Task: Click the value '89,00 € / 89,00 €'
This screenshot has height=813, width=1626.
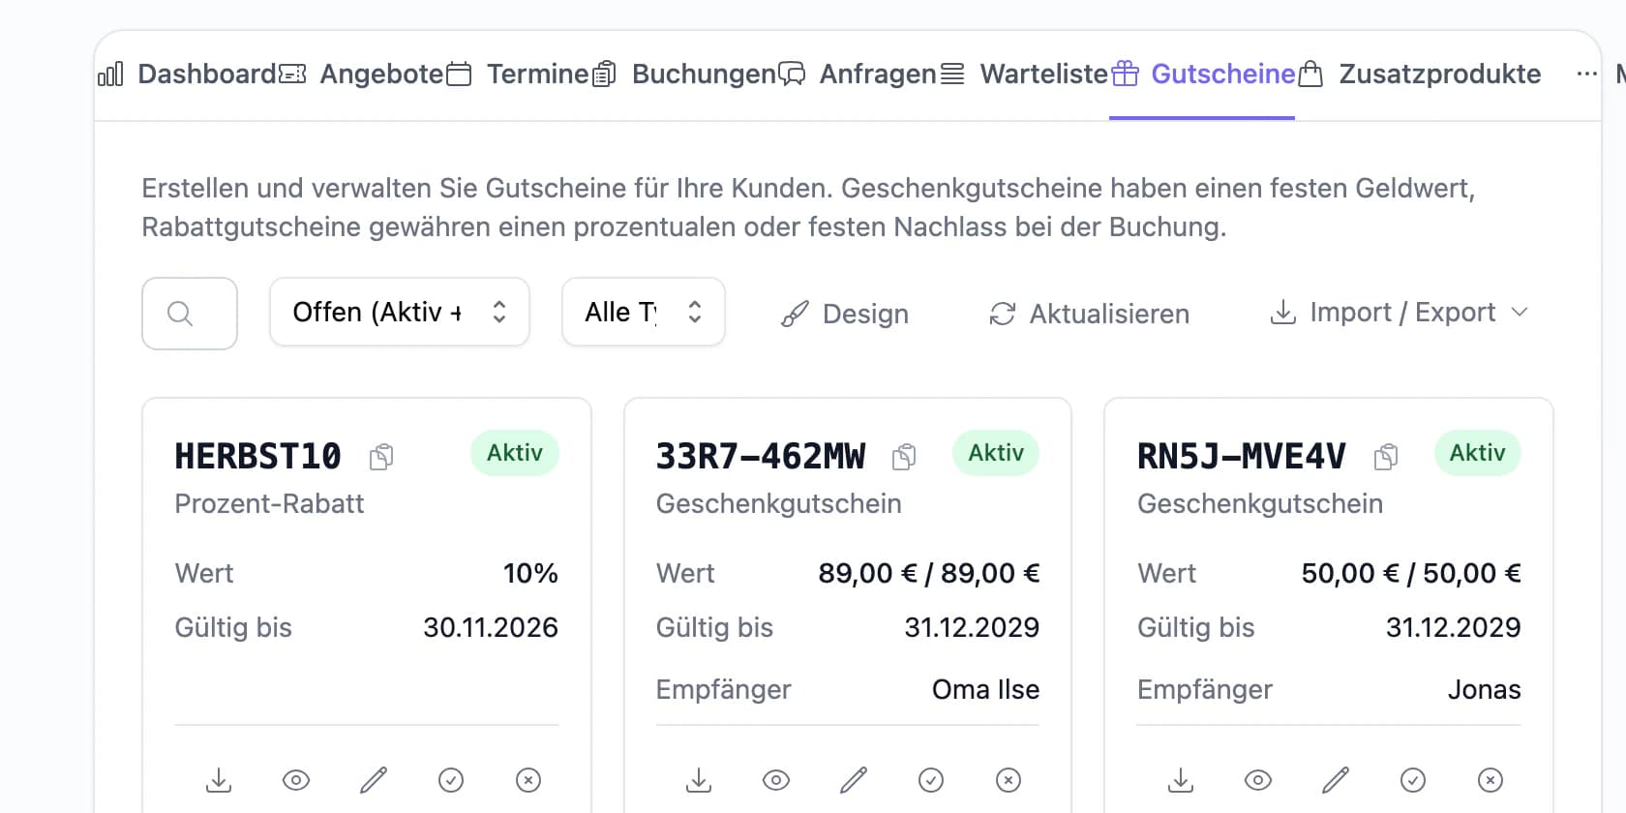Action: click(929, 573)
